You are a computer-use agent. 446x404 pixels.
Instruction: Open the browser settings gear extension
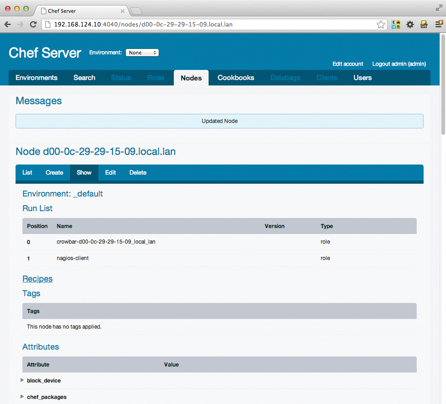[410, 25]
